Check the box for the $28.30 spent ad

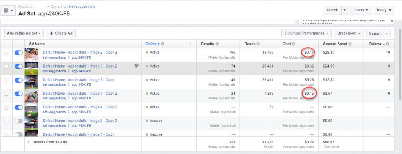6,53
